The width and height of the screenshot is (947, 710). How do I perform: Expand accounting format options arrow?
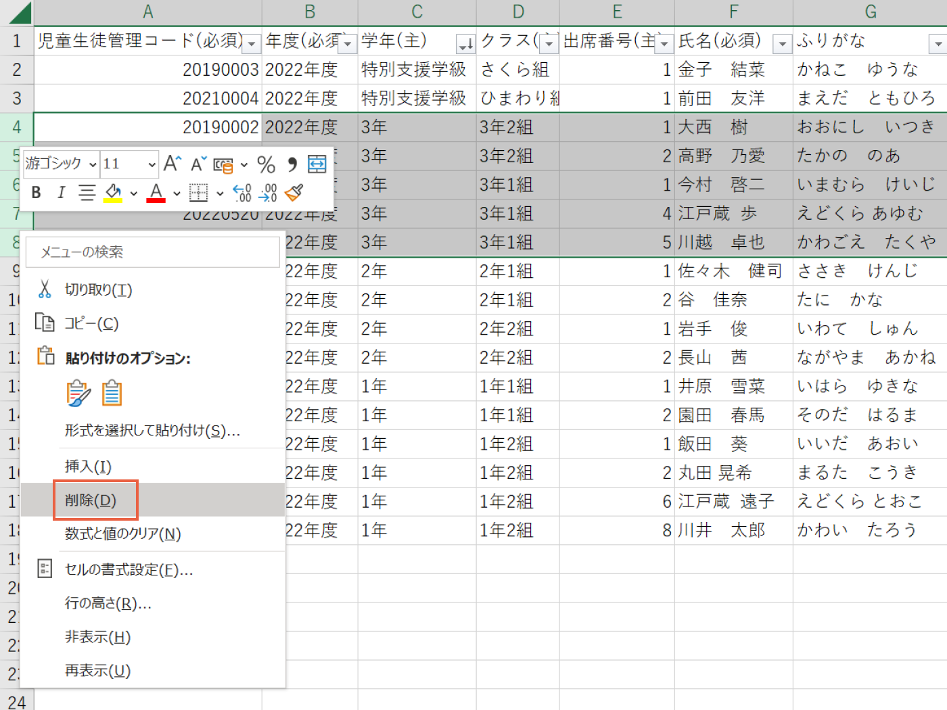(244, 164)
